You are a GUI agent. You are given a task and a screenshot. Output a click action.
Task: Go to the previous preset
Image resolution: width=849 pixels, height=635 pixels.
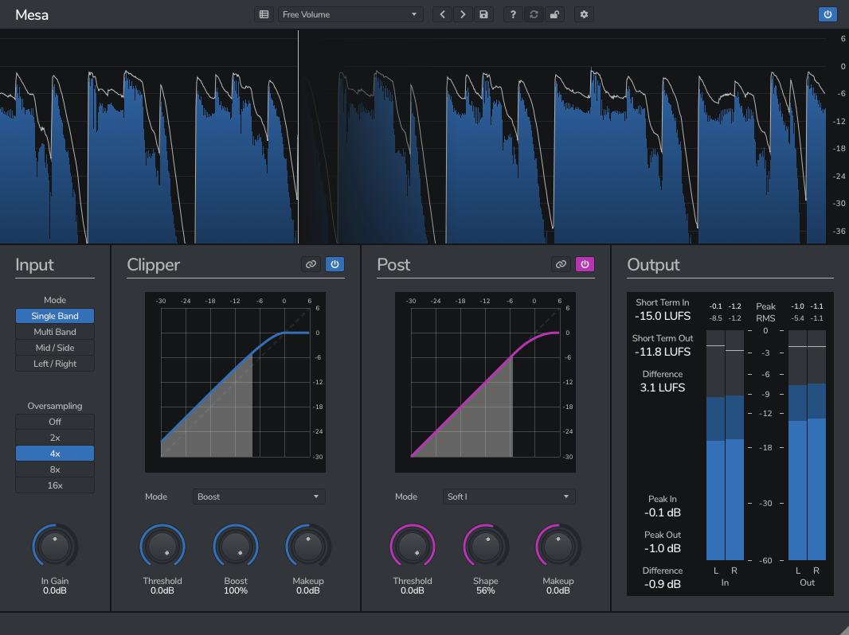(x=443, y=14)
